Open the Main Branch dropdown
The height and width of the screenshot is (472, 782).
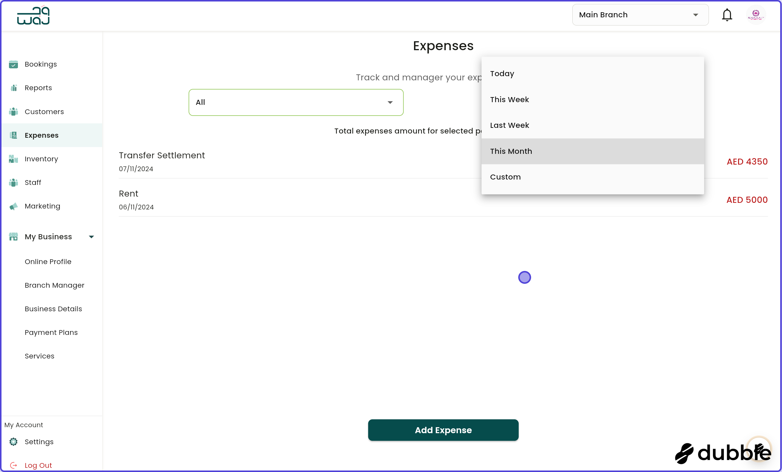point(640,15)
